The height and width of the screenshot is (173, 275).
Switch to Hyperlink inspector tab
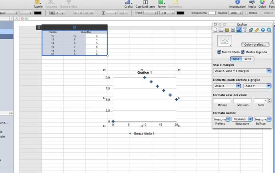[x=263, y=30]
